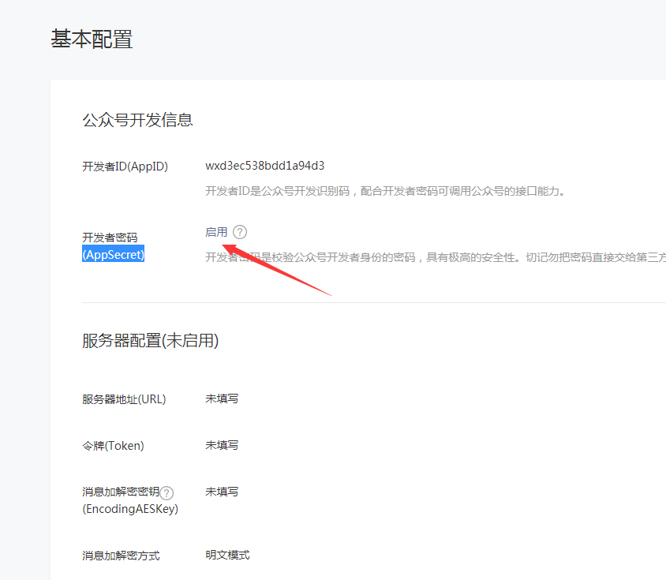Click 未填写 next to 令牌(Token)
The height and width of the screenshot is (580, 666).
[222, 446]
